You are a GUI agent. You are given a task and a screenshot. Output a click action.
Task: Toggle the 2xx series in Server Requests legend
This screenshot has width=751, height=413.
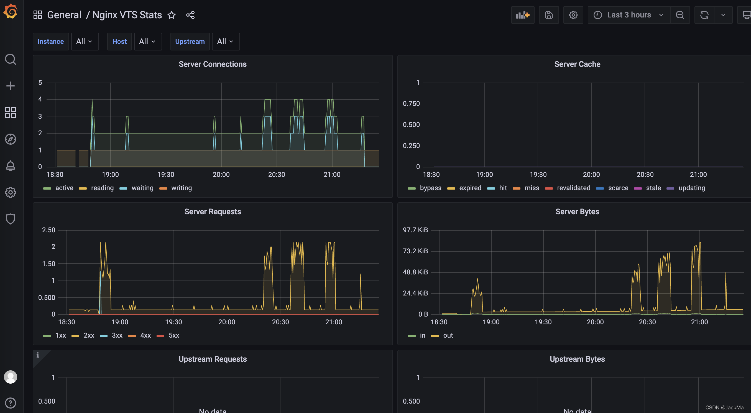(89, 335)
